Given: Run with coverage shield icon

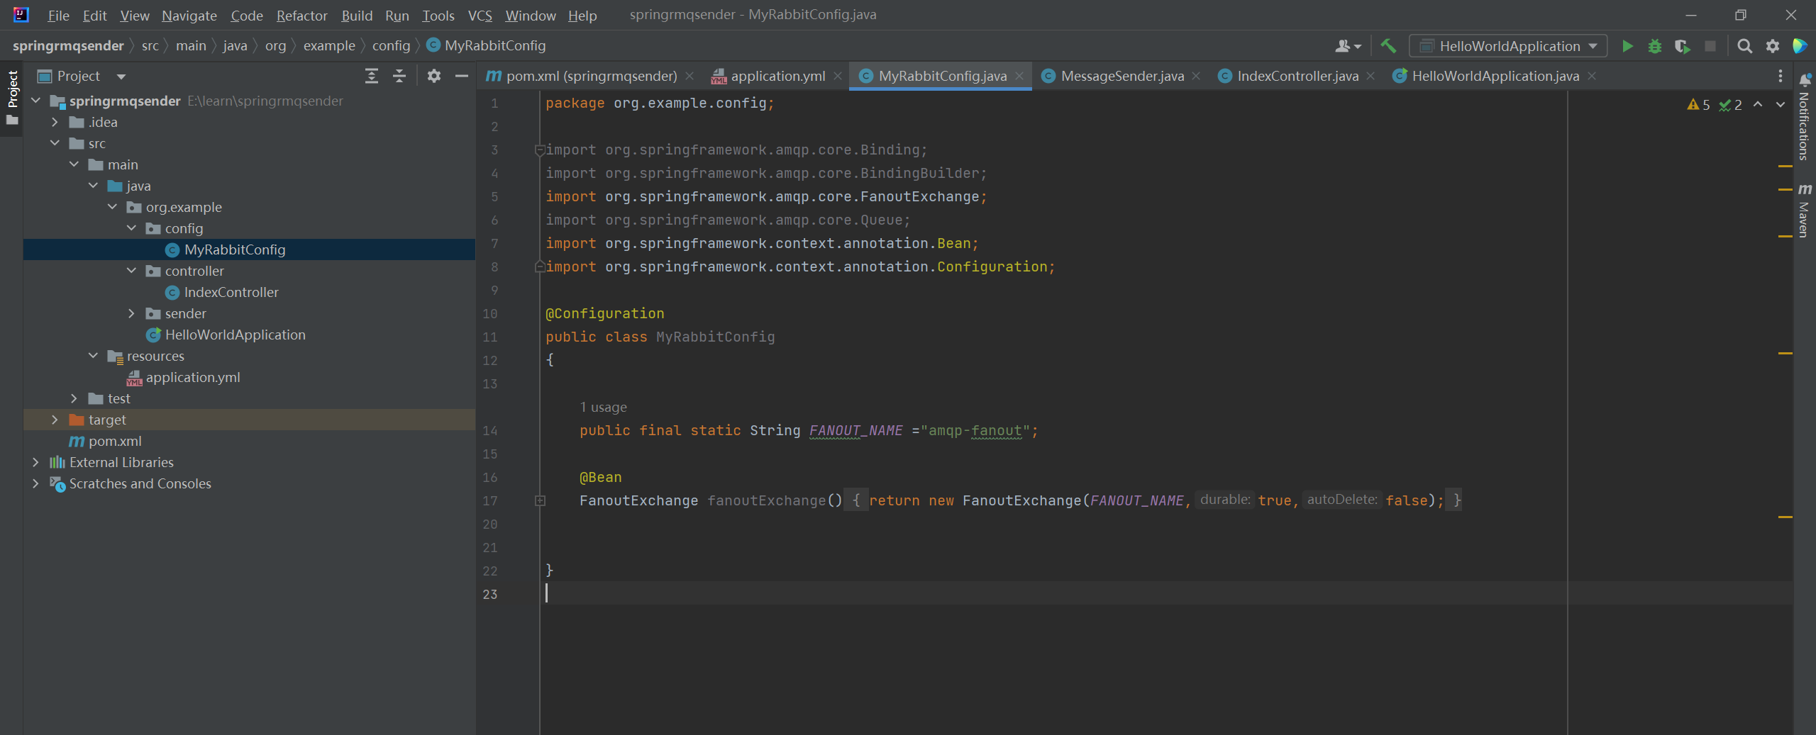Looking at the screenshot, I should click(1682, 46).
